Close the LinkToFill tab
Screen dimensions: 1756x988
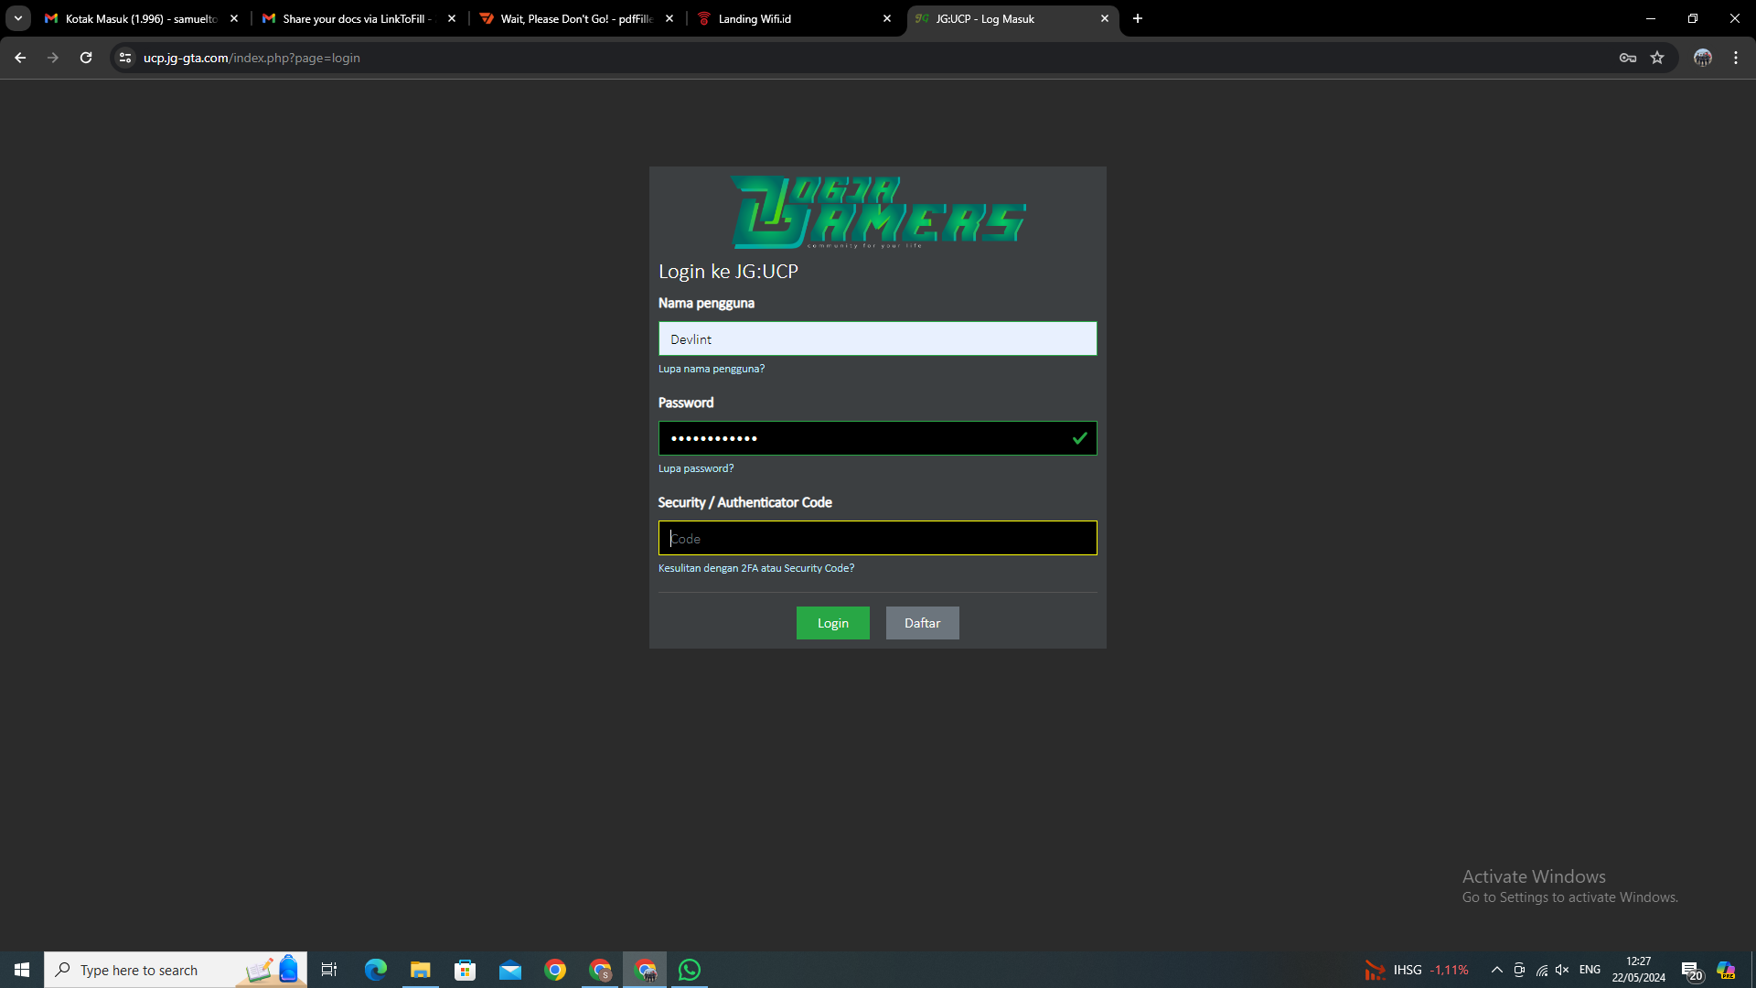[x=452, y=18]
